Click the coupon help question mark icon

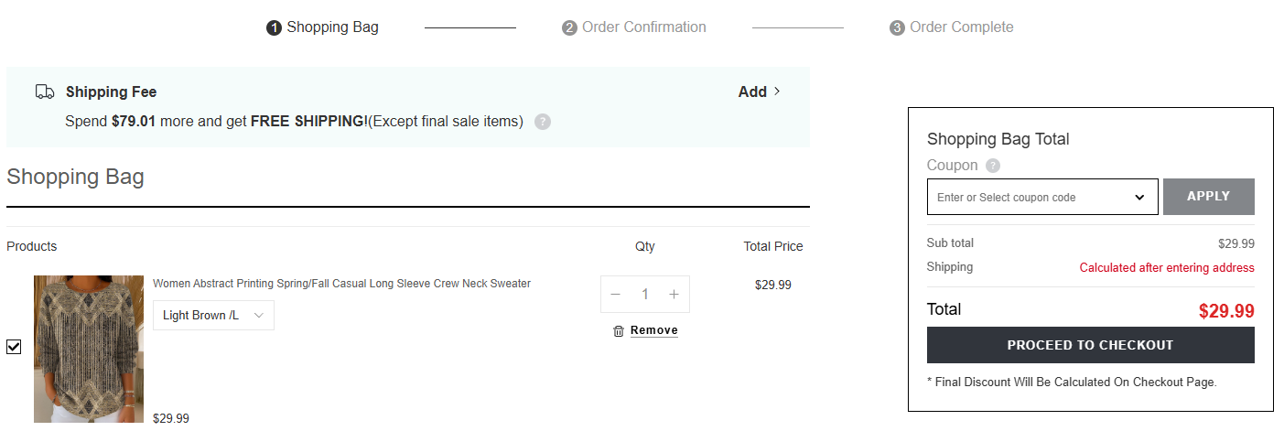tap(993, 166)
